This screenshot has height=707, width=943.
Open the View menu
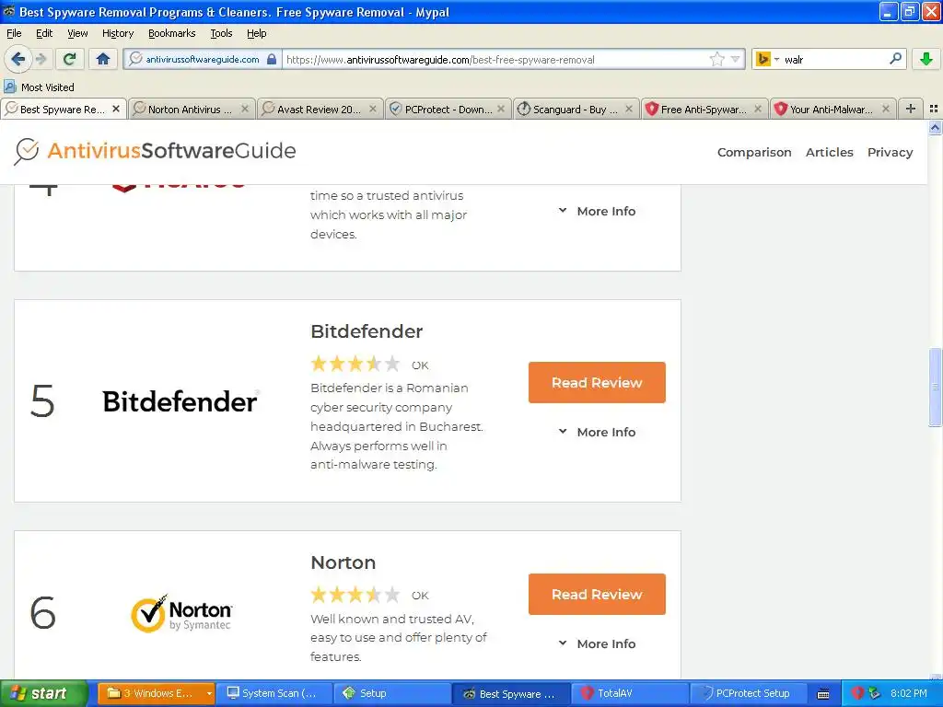[x=77, y=33]
